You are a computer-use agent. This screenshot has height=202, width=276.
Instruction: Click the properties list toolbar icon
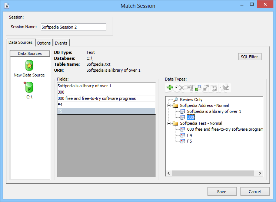coord(215,88)
